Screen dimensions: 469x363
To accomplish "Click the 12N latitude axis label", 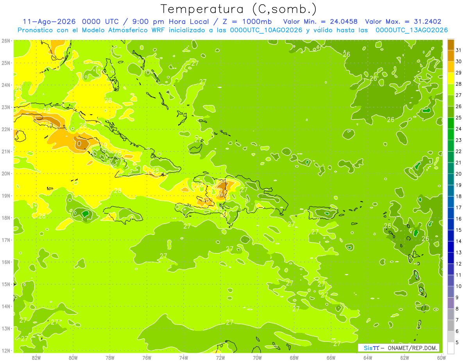I will click(6, 350).
